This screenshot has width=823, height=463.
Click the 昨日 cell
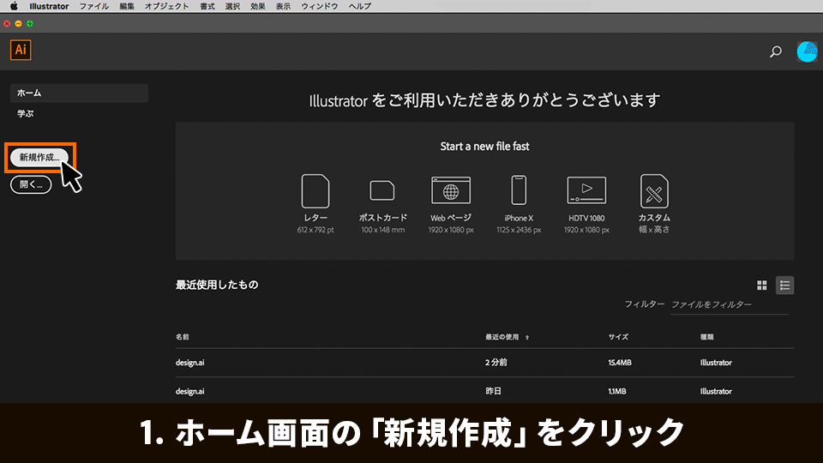coord(494,391)
